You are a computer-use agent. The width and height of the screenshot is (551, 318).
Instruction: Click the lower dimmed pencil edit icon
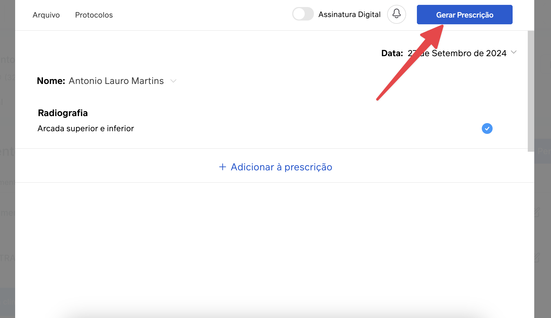(x=537, y=258)
